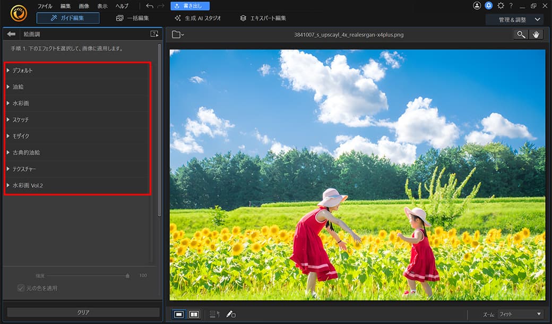Click the pencil edit icon below the photo
Viewport: 552px width, 324px height.
click(230, 314)
